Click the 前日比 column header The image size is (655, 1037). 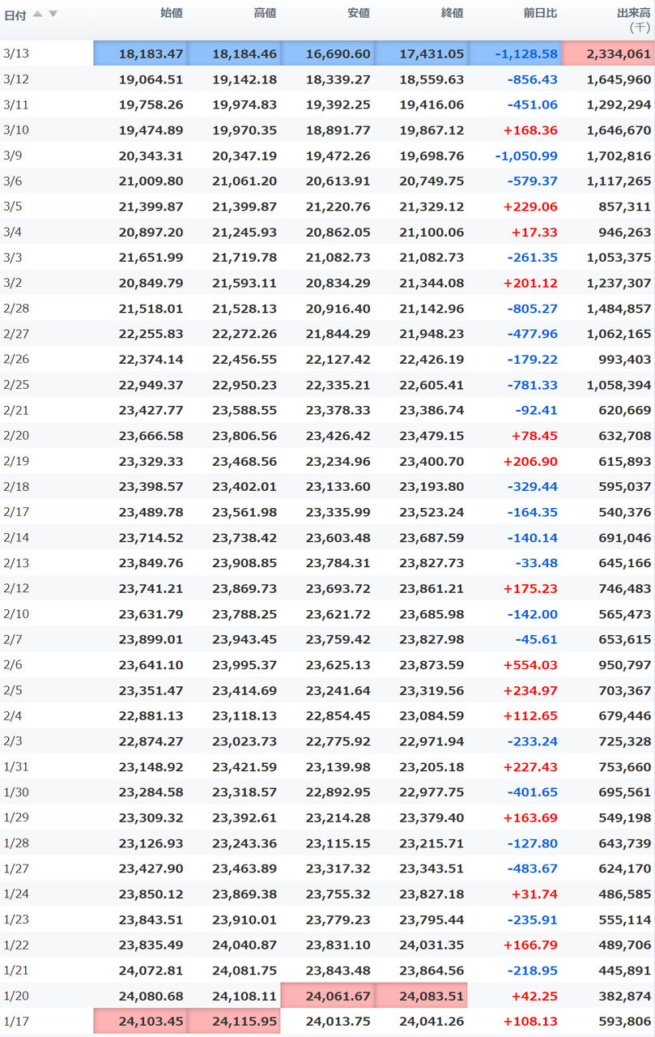point(539,13)
